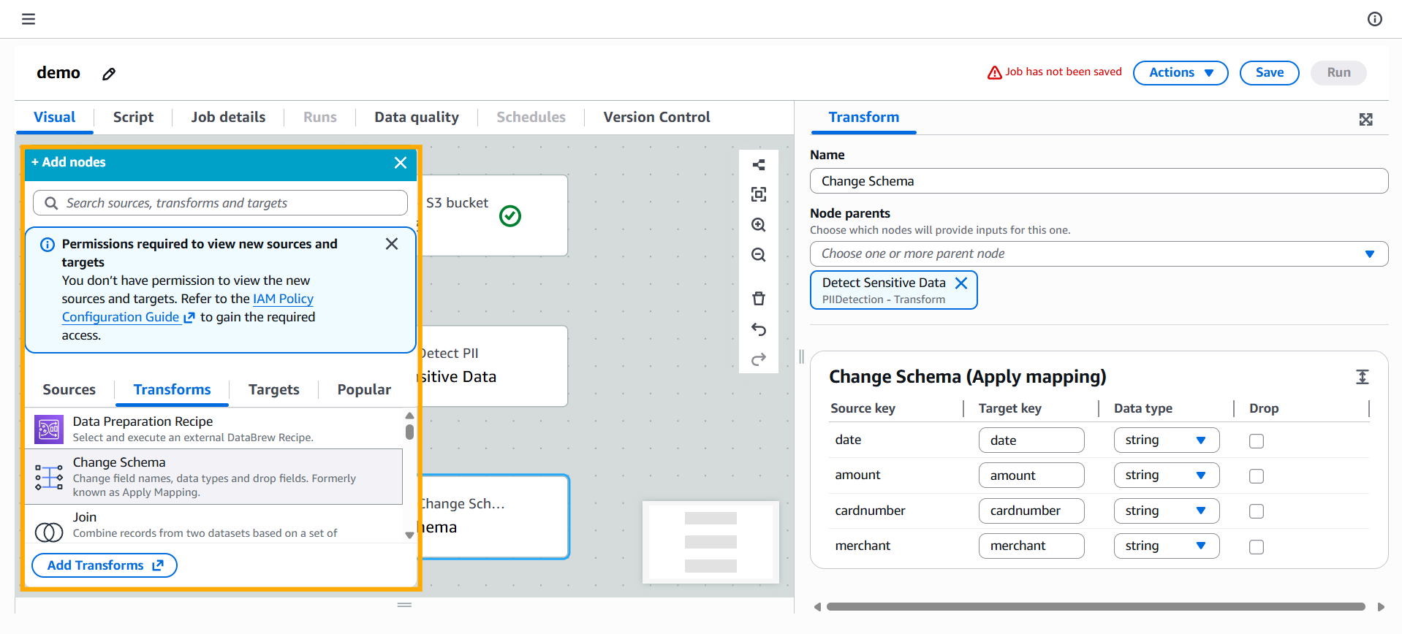Zoom in on the canvas
Image resolution: width=1402 pixels, height=634 pixels.
click(759, 225)
